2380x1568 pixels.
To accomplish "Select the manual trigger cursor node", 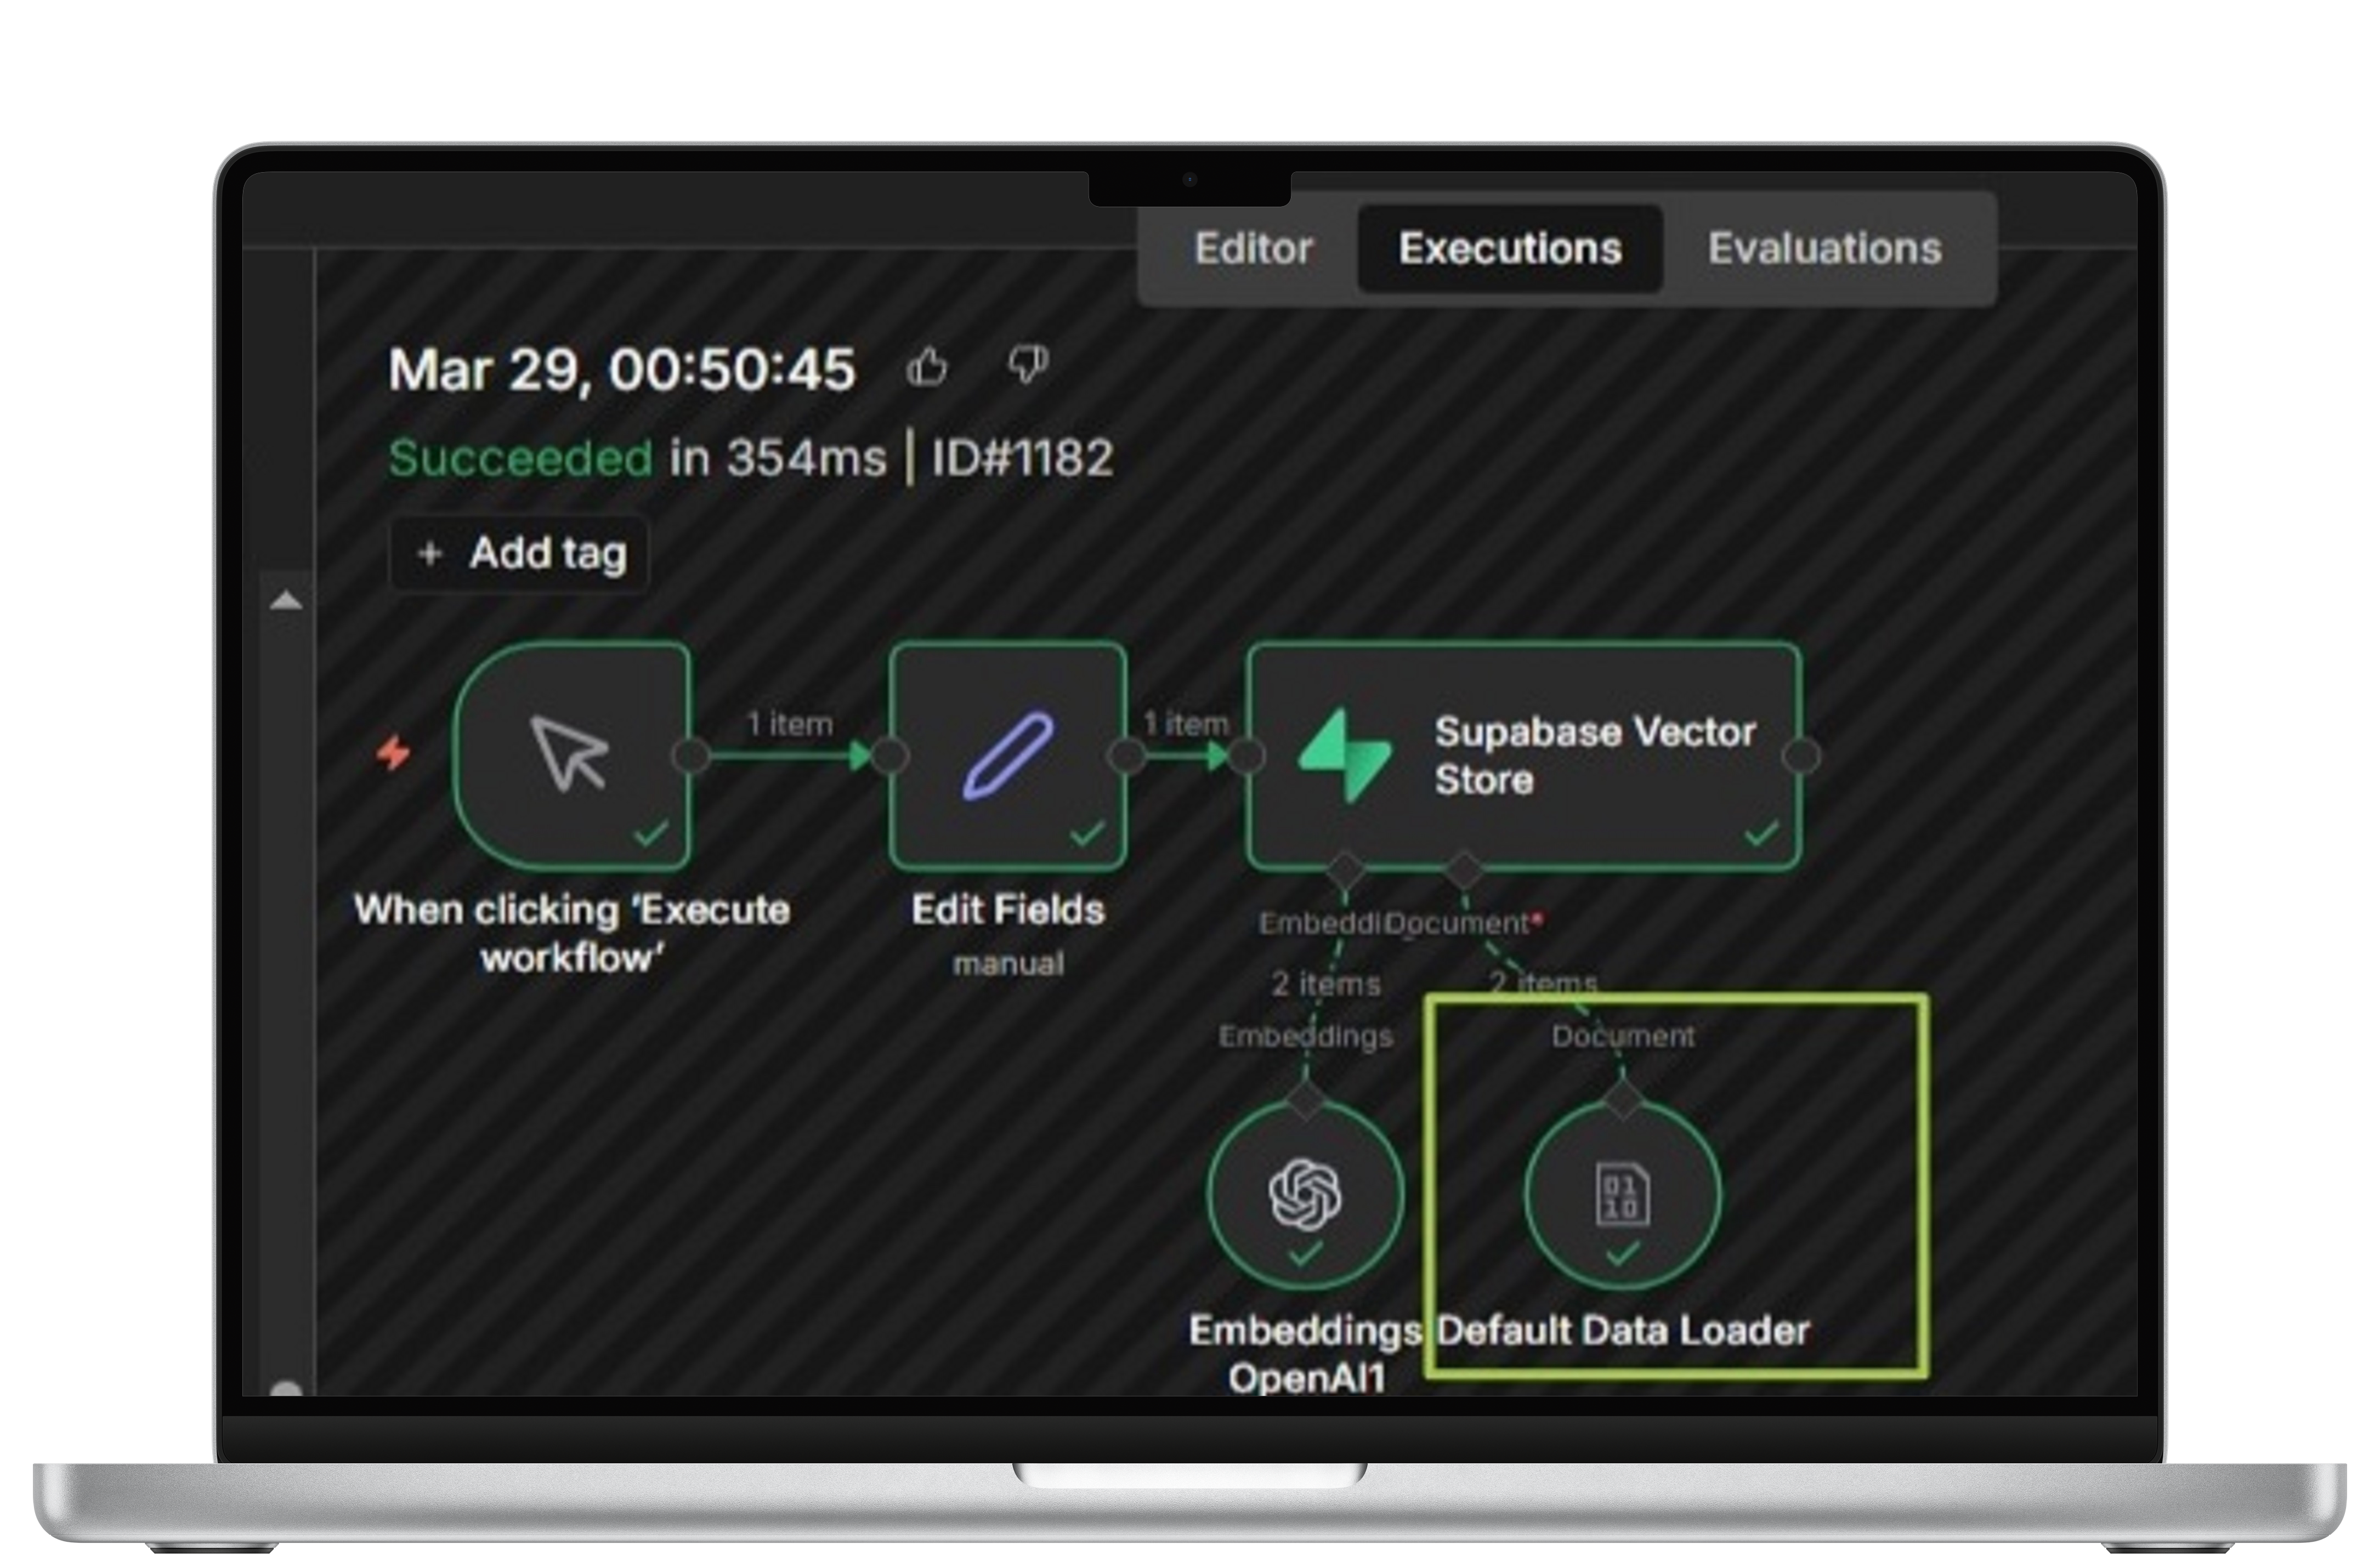I will click(571, 755).
